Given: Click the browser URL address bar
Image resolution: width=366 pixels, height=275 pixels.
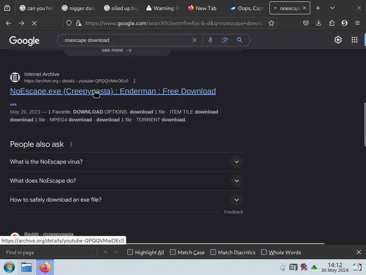Looking at the screenshot, I should click(x=174, y=23).
